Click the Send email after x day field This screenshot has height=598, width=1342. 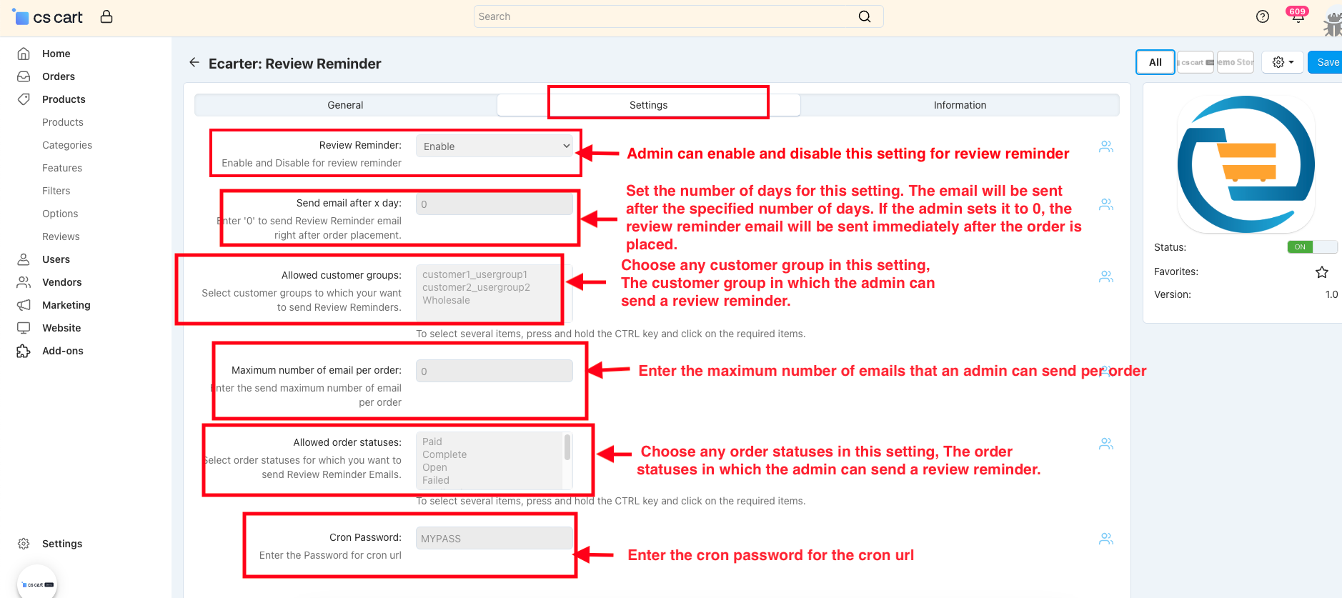tap(494, 204)
